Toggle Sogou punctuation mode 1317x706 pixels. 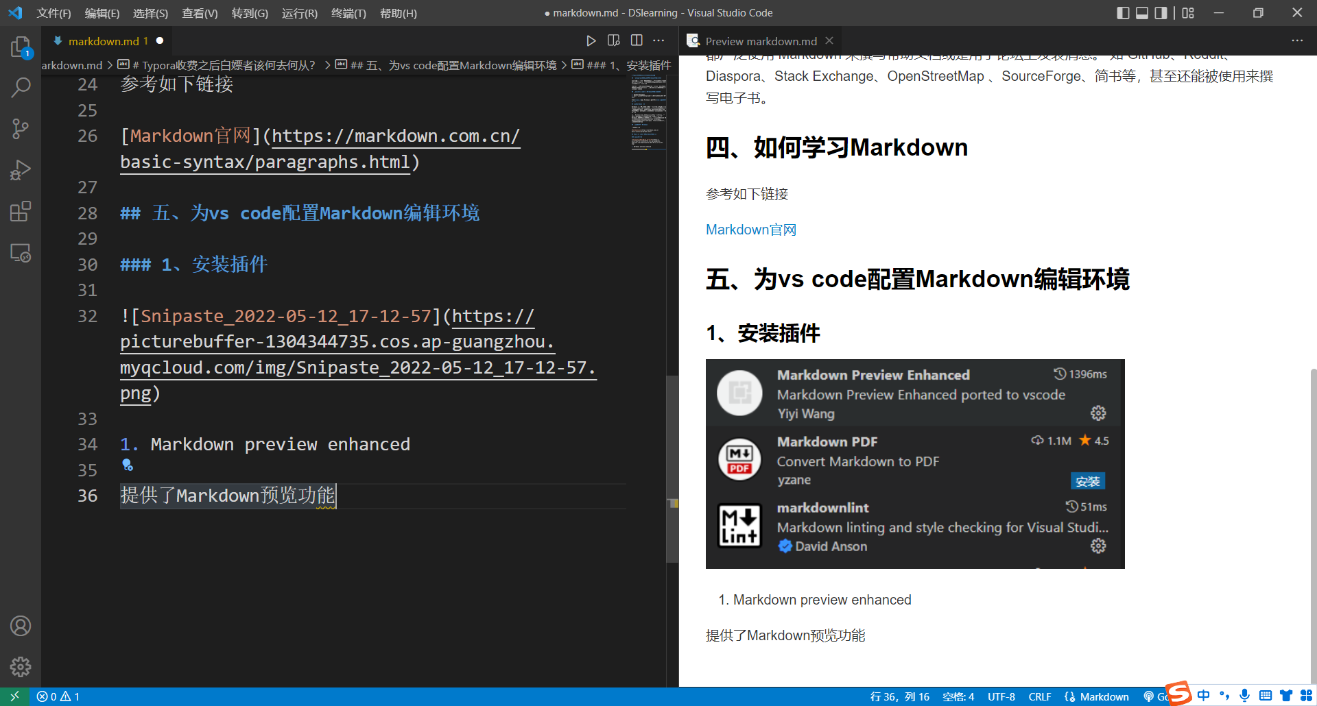click(x=1225, y=696)
